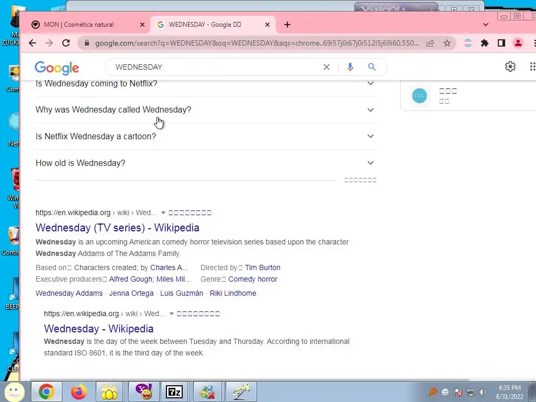Clear the WEDNESDAY search box text
The height and width of the screenshot is (402, 536).
[x=327, y=67]
